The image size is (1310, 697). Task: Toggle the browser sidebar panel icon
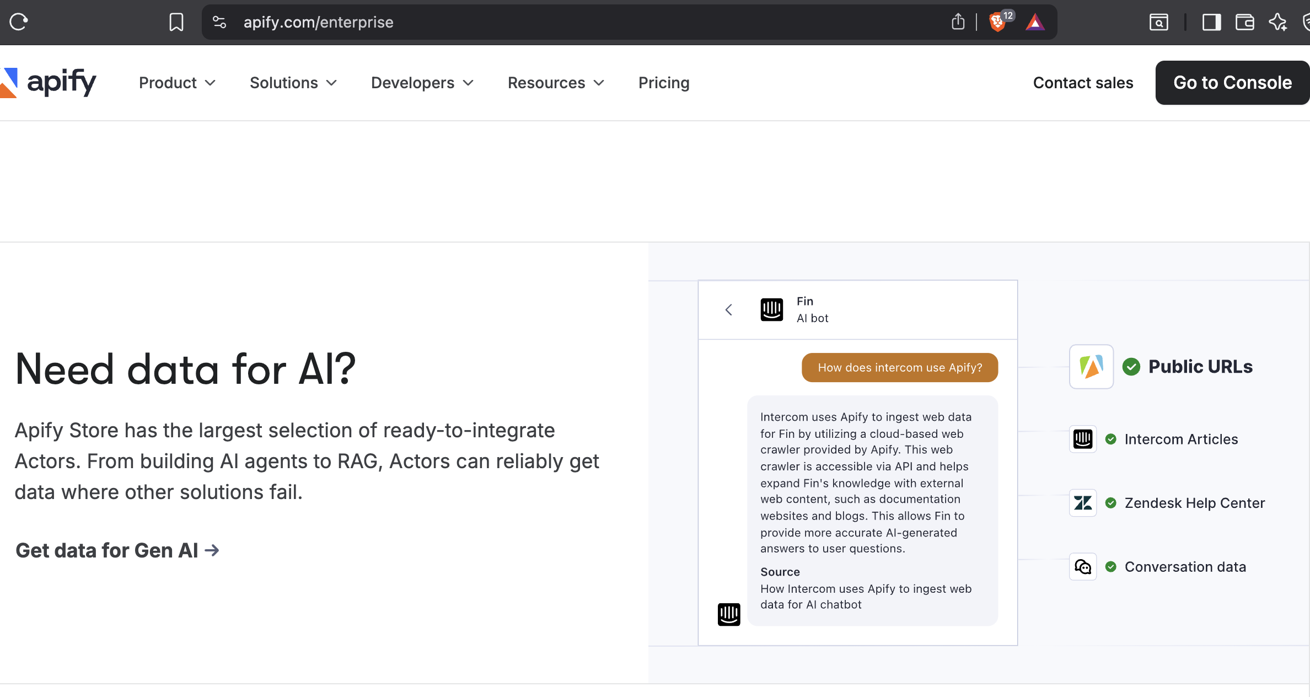click(1211, 22)
